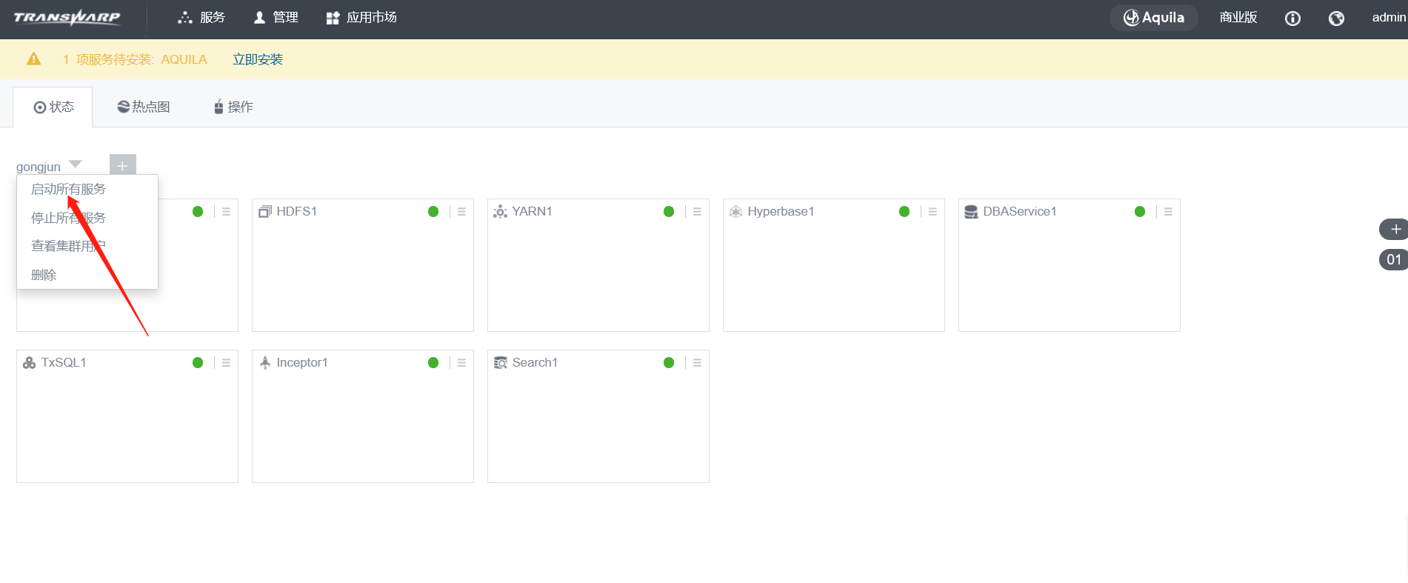Click the 01 badge on right side
1408x583 pixels.
pos(1393,259)
